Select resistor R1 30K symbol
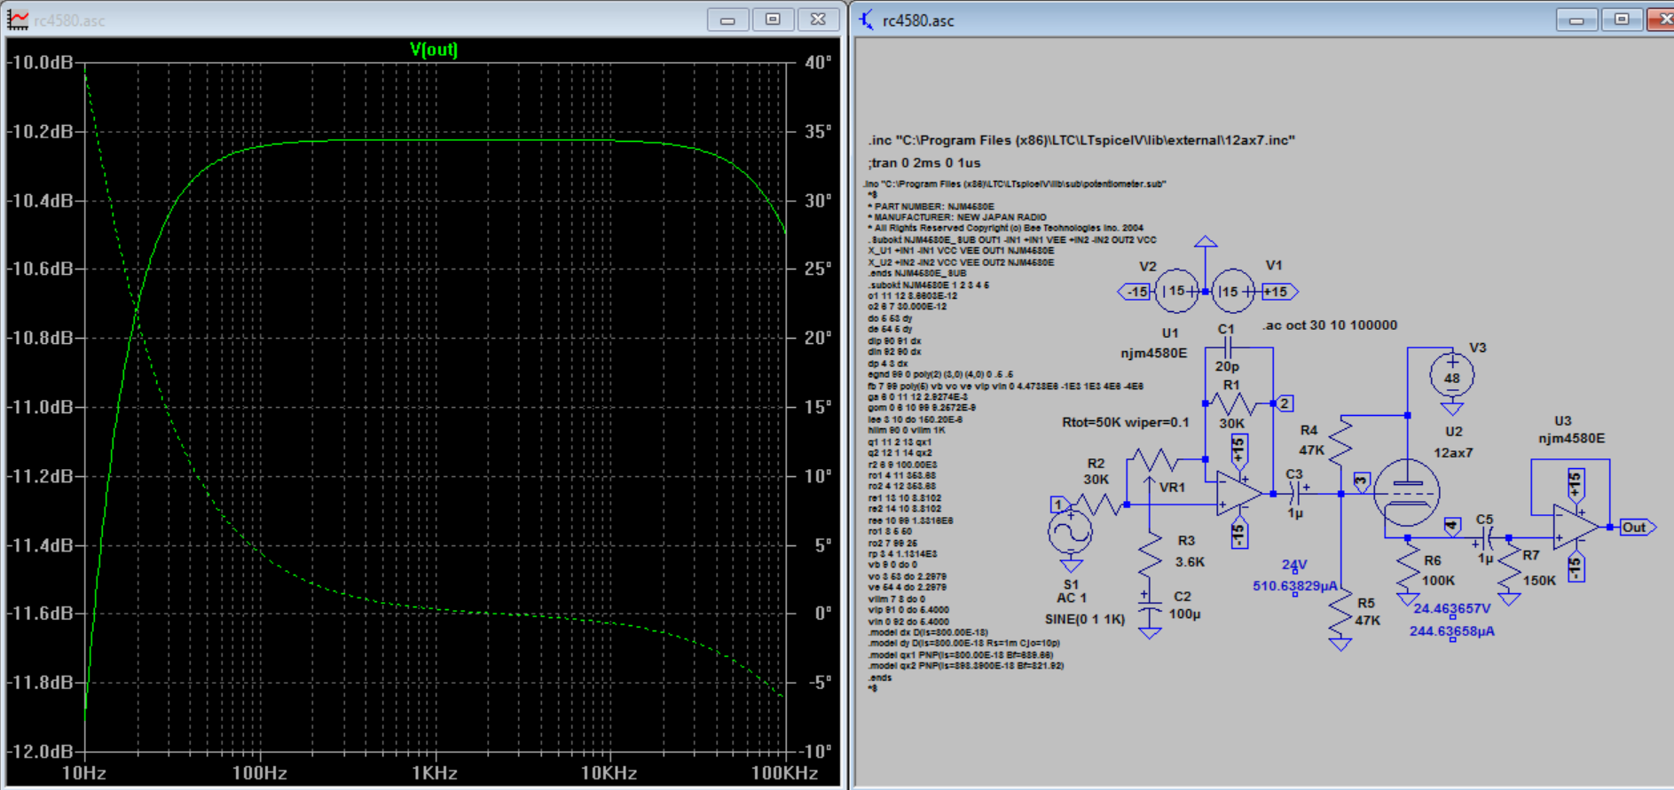The height and width of the screenshot is (790, 1674). (x=1233, y=404)
